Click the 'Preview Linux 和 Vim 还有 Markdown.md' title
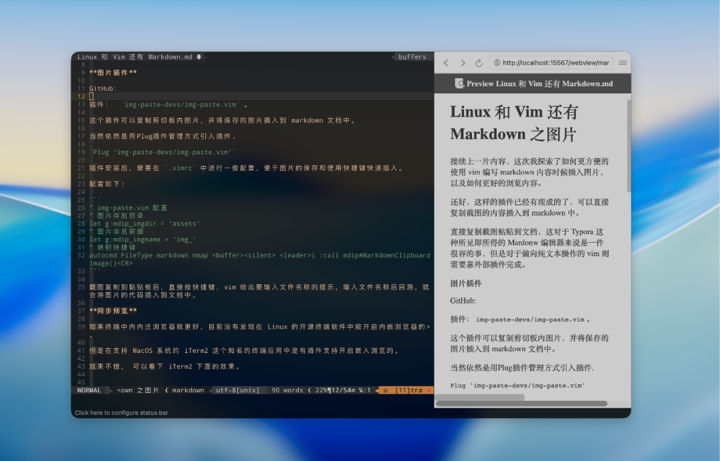Viewport: 720px width, 461px height. [539, 83]
